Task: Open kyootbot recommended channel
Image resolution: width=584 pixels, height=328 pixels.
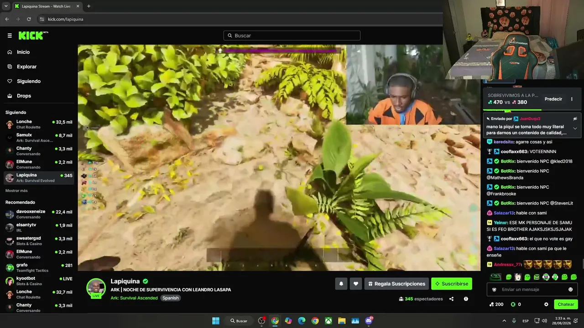Action: click(x=39, y=281)
